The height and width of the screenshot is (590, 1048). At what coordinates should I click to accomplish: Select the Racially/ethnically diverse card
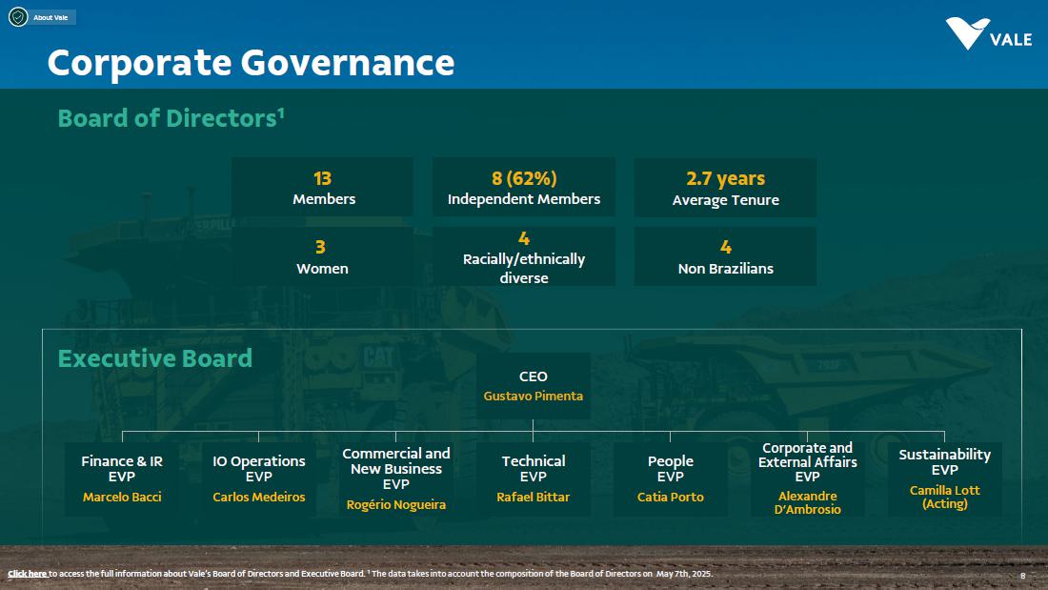pyautogui.click(x=524, y=256)
